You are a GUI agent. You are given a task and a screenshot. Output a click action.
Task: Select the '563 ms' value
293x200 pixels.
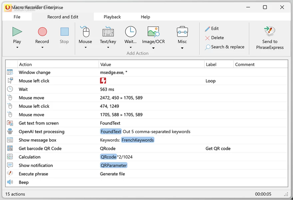[107, 89]
